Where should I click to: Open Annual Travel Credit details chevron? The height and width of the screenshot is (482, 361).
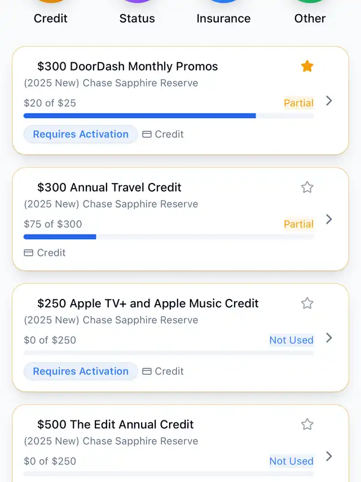coord(329,219)
